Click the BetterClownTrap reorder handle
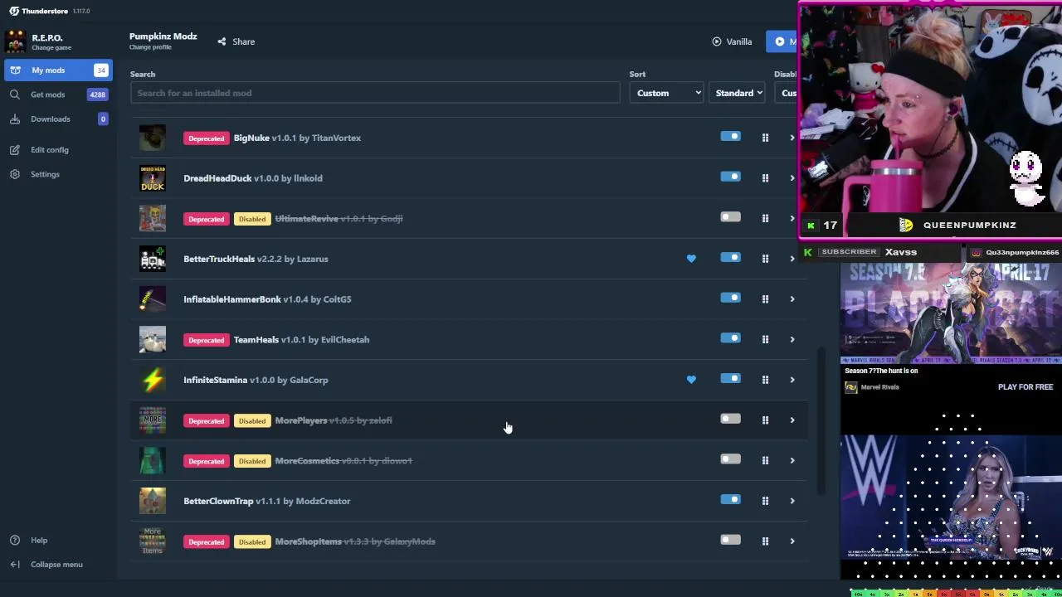1062x597 pixels. coord(765,501)
